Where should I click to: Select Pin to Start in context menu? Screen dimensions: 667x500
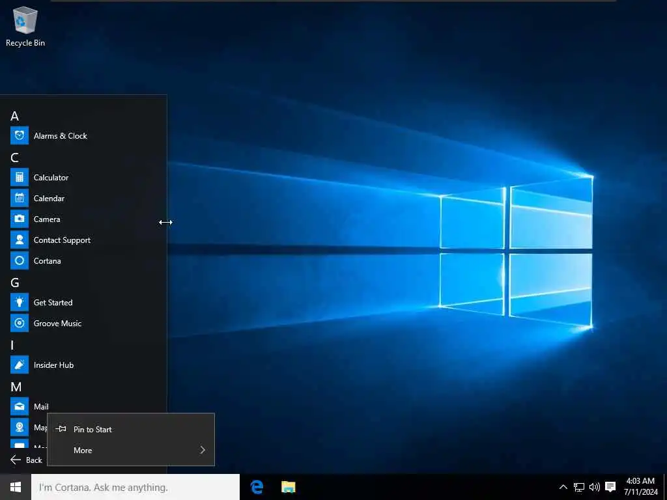click(x=130, y=430)
